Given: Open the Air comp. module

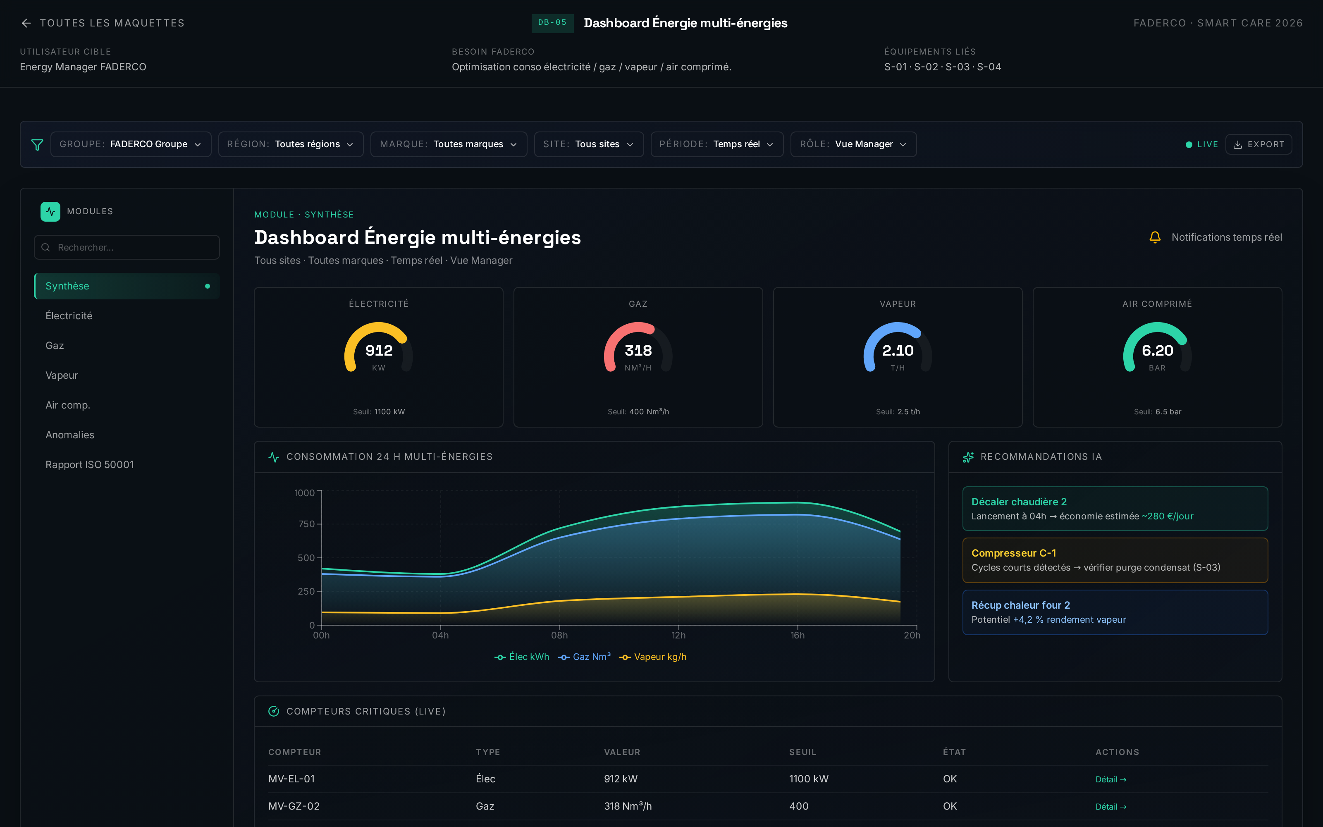Looking at the screenshot, I should pyautogui.click(x=127, y=405).
